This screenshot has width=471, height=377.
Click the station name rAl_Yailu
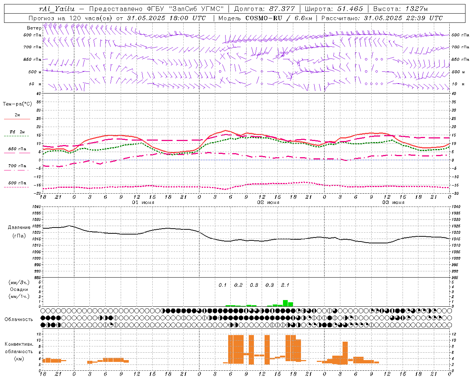tap(57, 9)
